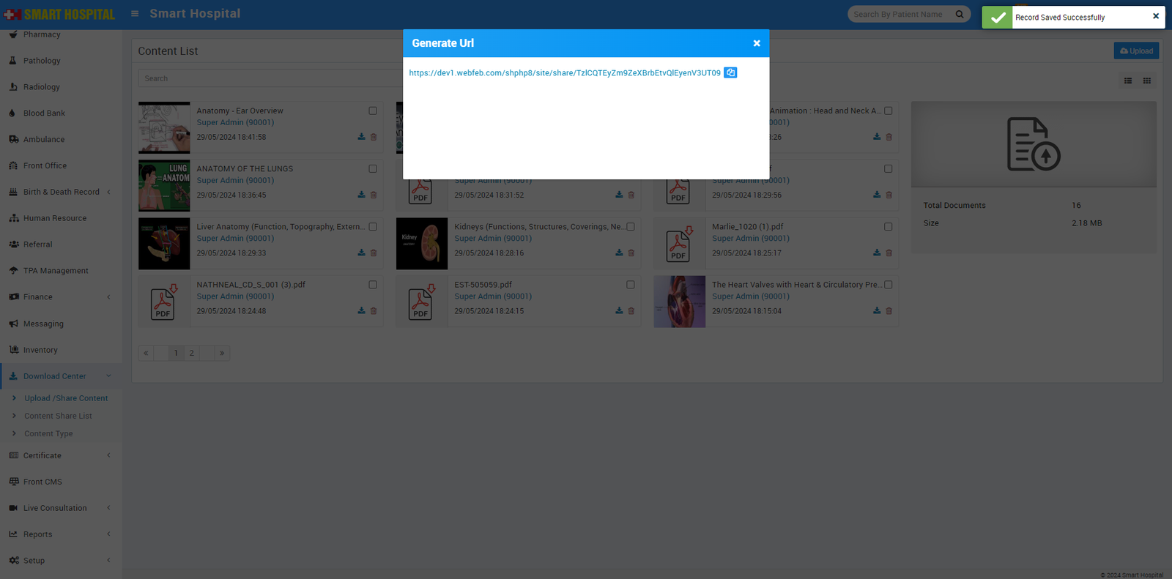Toggle the hamburger sidebar menu
1172x579 pixels.
click(135, 14)
